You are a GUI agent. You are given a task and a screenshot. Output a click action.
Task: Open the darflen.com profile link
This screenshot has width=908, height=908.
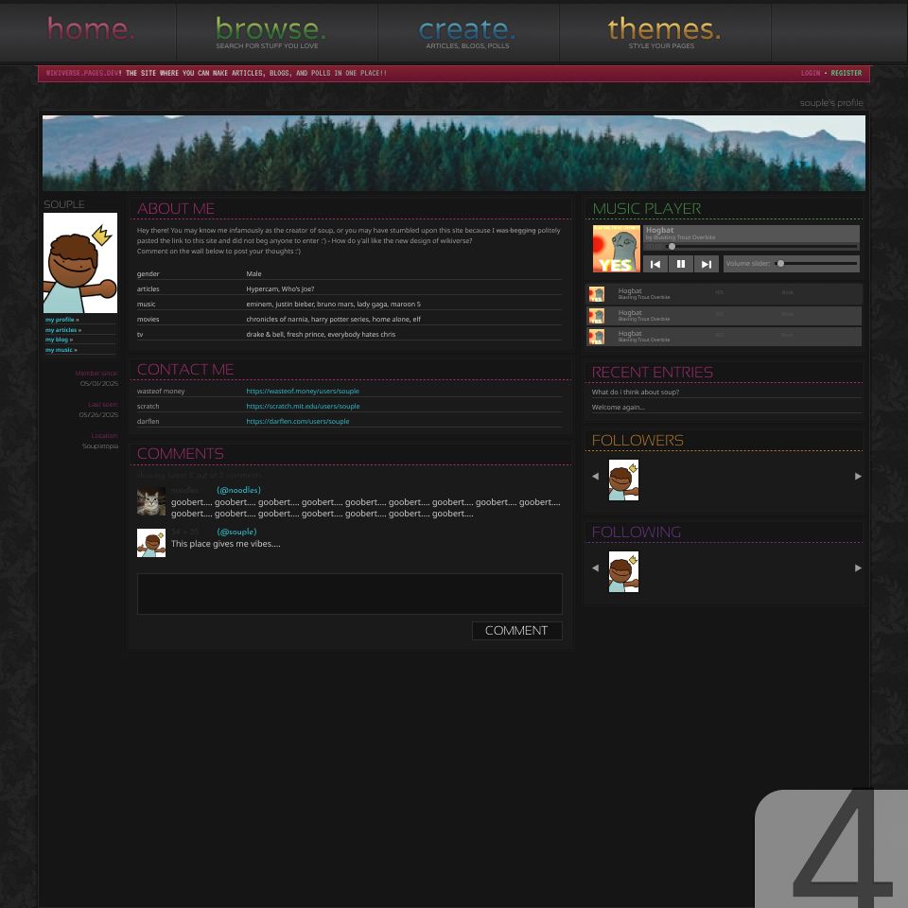coord(298,422)
